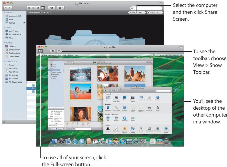The width and height of the screenshot is (227, 167).
Task: Open the Software Update pane
Action: (133, 130)
